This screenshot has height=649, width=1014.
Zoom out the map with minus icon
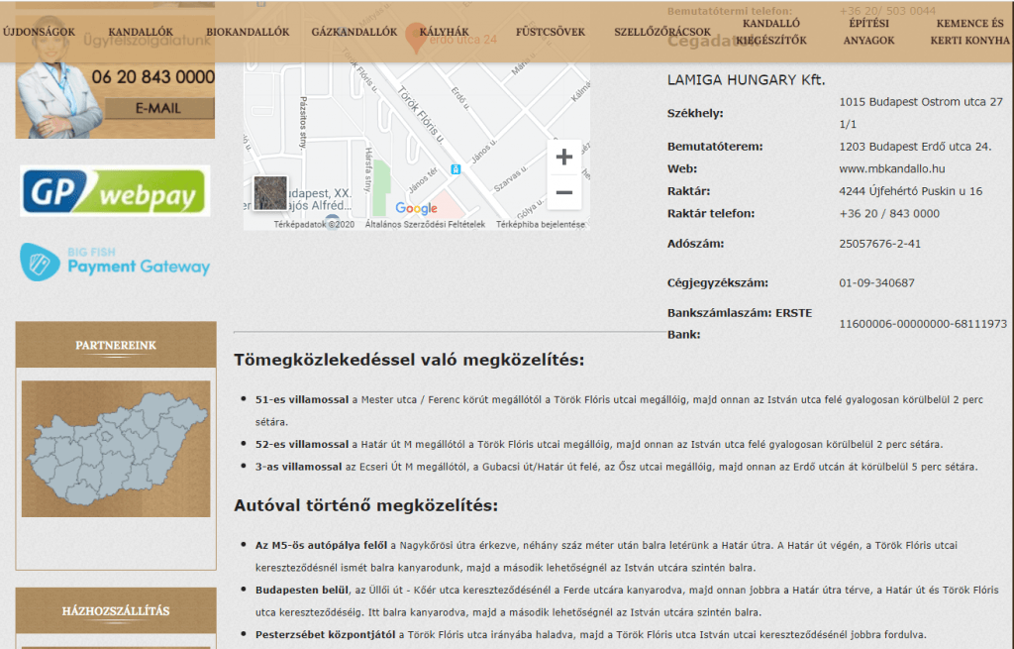point(563,192)
